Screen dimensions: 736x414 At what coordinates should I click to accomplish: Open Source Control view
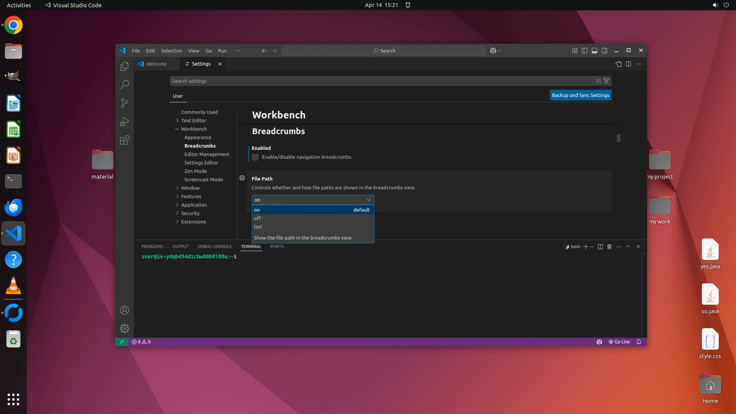tap(124, 103)
